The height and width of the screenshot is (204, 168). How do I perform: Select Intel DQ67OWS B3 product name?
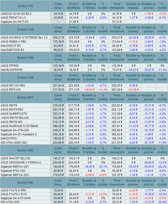tap(12, 50)
